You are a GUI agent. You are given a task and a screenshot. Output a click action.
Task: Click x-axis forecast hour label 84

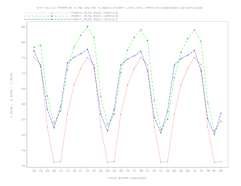[x=221, y=171]
